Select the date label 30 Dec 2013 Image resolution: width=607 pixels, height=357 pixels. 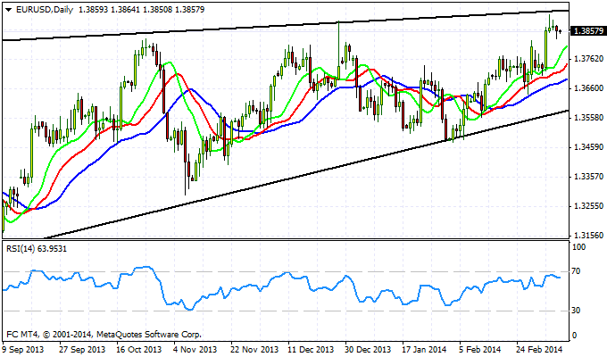pyautogui.click(x=368, y=350)
